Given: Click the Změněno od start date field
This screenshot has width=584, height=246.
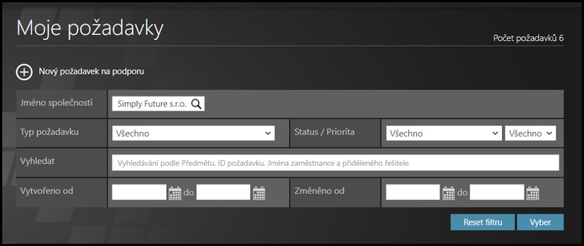Looking at the screenshot, I should 413,192.
